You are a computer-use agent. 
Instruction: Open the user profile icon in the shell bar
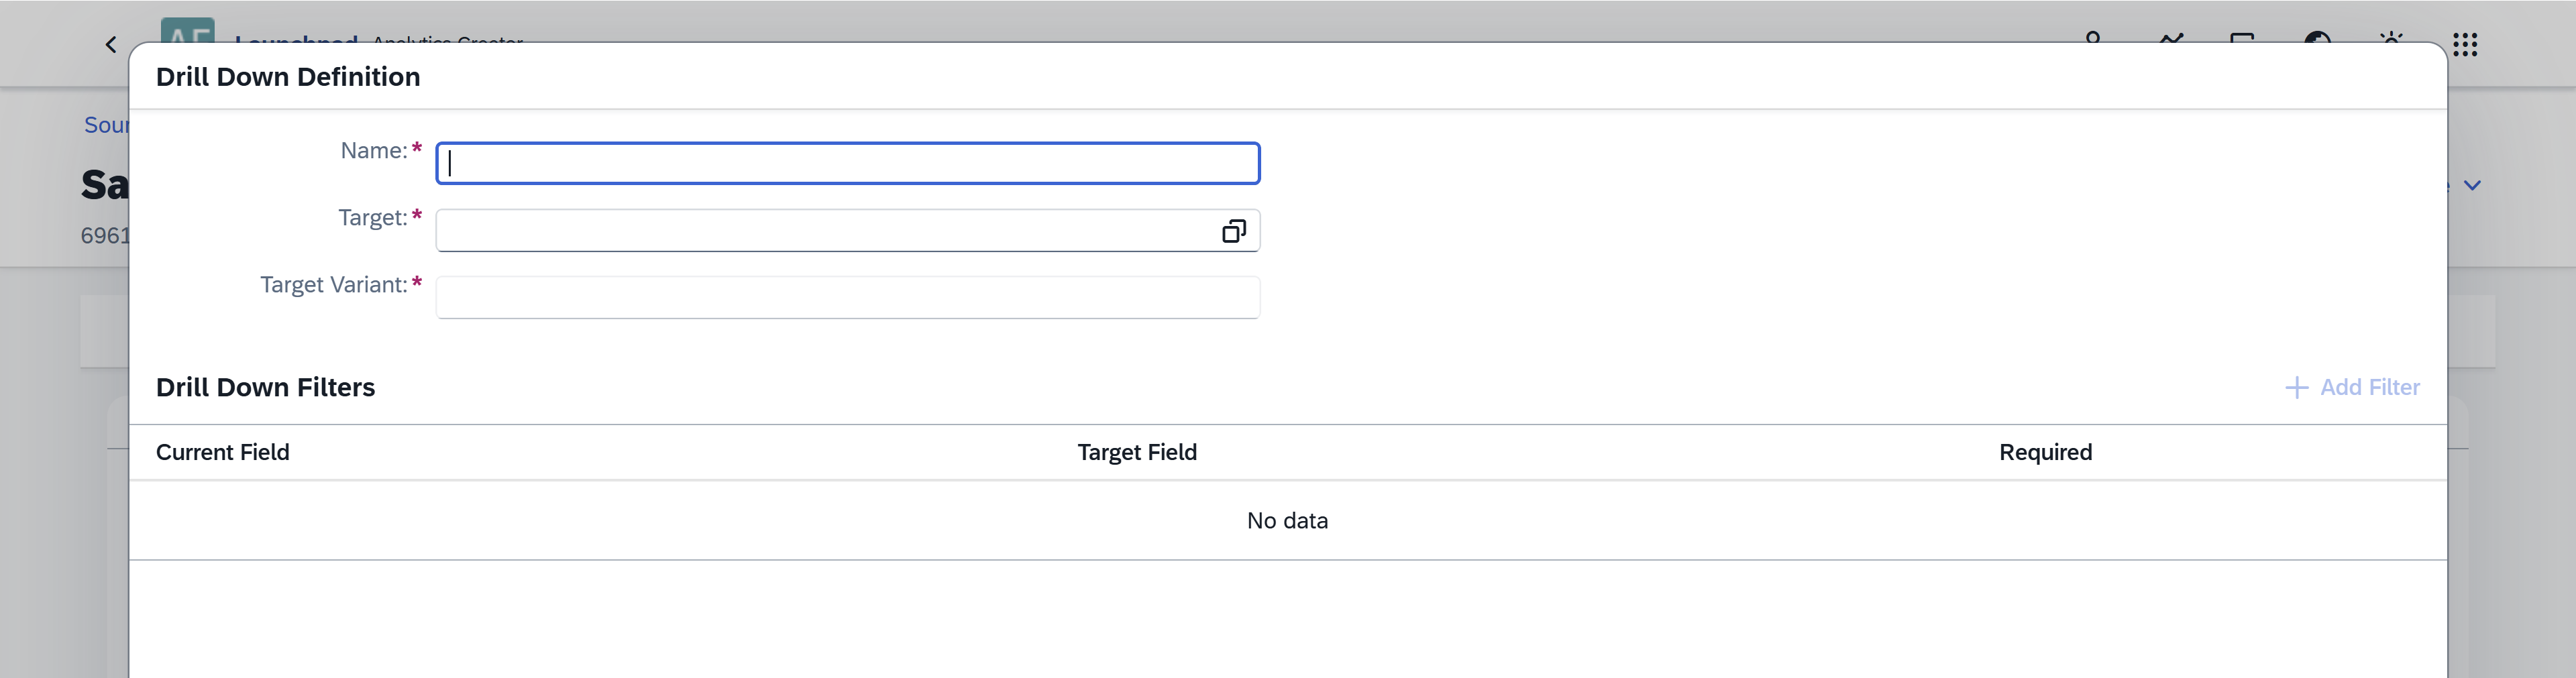[x=2092, y=42]
